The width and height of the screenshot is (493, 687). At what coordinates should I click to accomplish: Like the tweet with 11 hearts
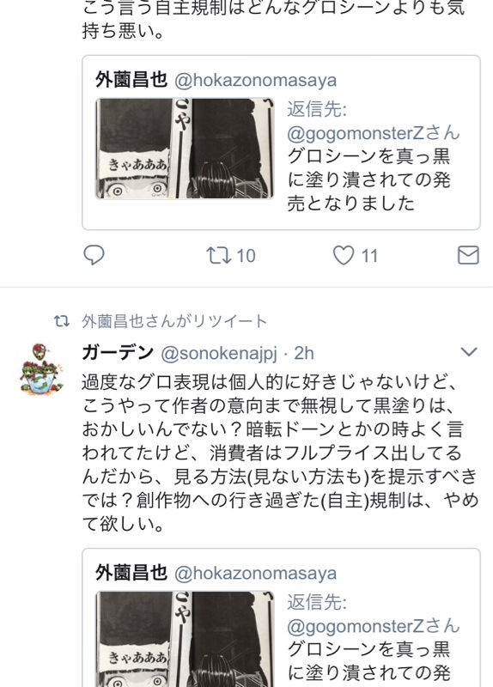tap(344, 255)
